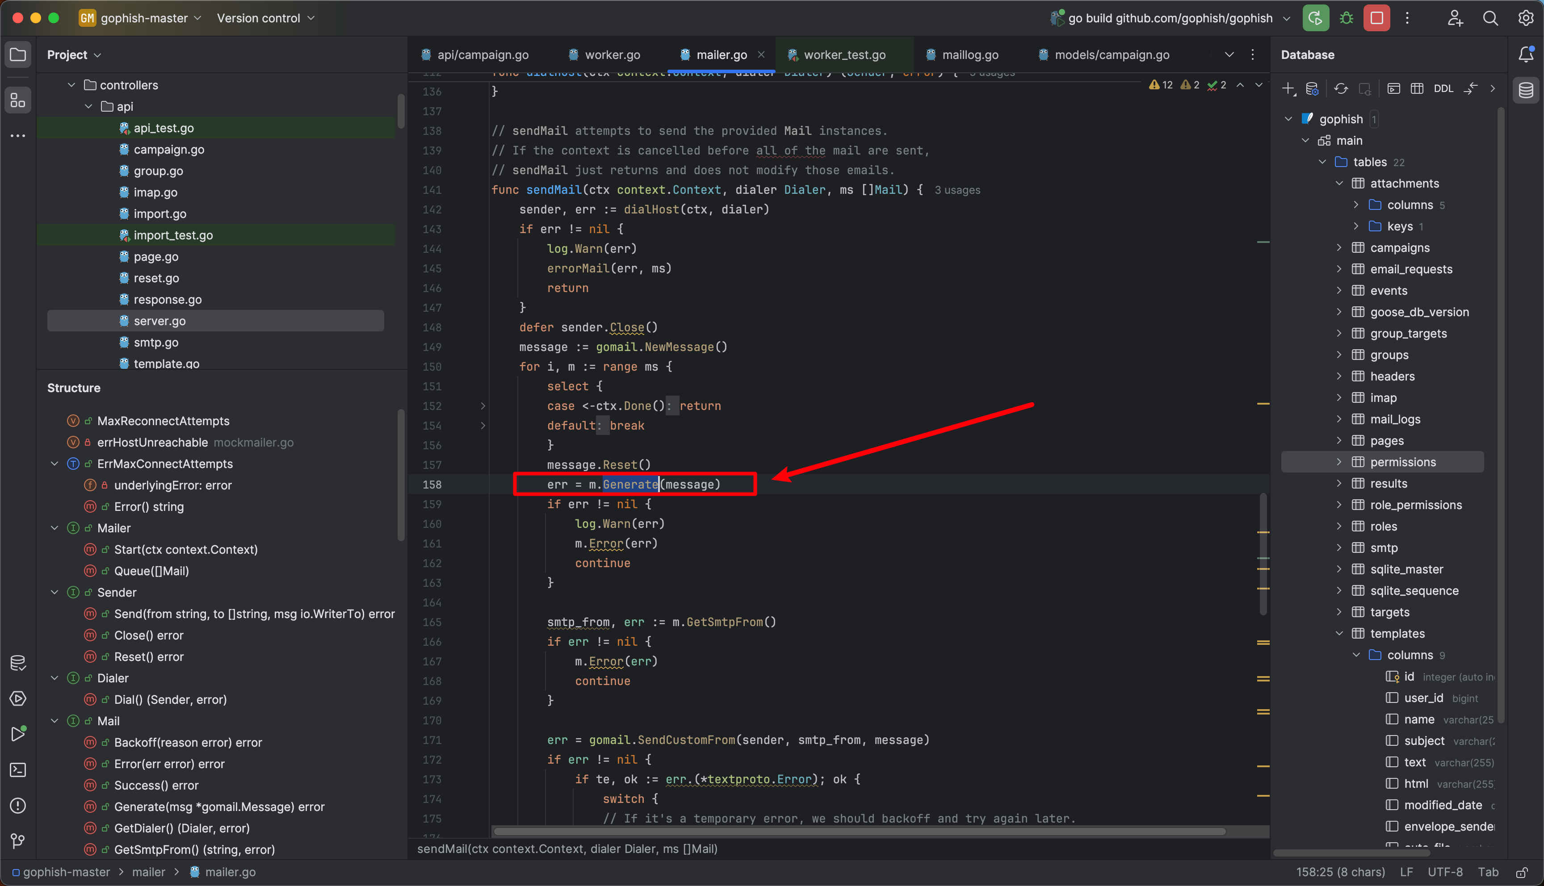Open data source properties icon

[1312, 89]
